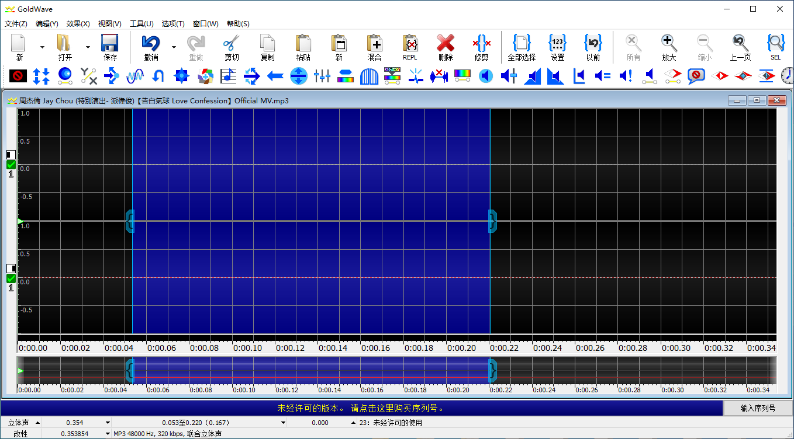Click the musical note pitch effect icon

click(229, 76)
